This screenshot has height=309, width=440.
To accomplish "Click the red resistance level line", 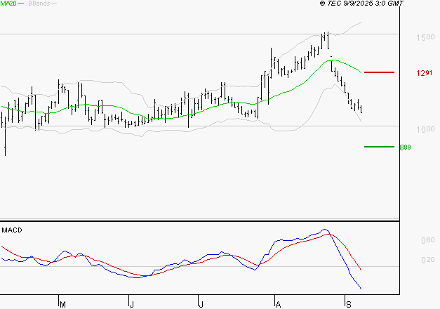I will pos(379,72).
